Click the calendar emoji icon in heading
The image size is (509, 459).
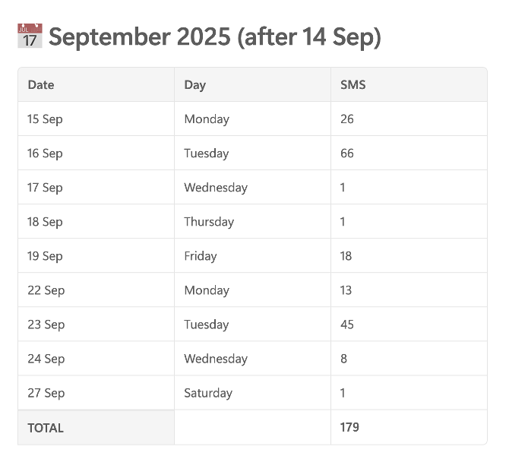tap(30, 36)
